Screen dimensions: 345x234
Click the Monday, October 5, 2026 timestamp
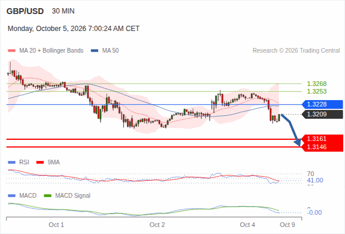[x=74, y=29]
